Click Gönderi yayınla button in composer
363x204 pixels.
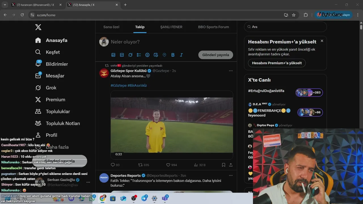(216, 55)
